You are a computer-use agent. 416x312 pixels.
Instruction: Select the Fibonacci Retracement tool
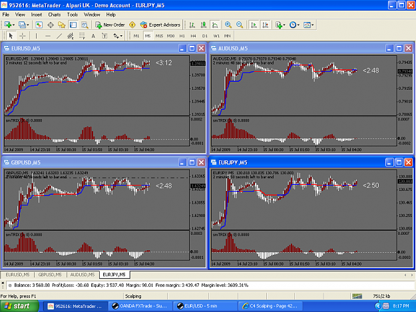coord(82,36)
